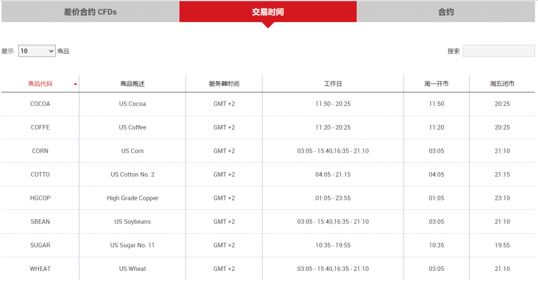Click US Cotton No. 2 description
538x284 pixels.
132,175
